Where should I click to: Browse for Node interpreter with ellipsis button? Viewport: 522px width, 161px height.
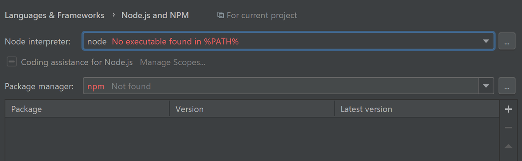[x=507, y=42]
